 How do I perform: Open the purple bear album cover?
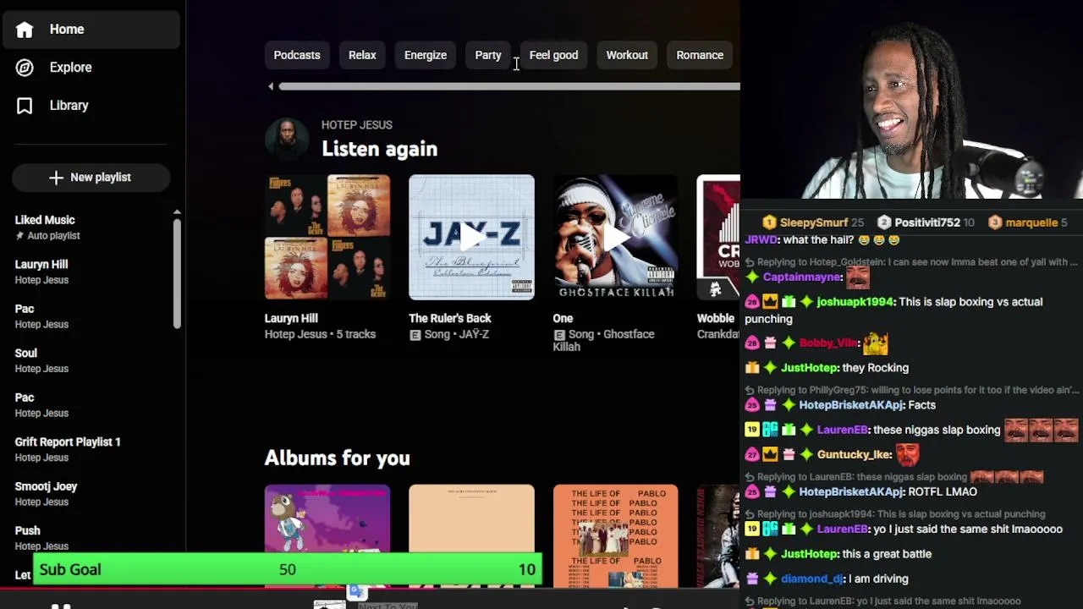coord(327,536)
